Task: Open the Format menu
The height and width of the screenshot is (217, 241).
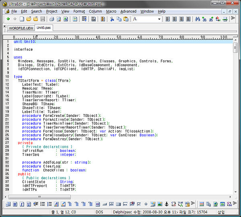Action: coord(79,11)
